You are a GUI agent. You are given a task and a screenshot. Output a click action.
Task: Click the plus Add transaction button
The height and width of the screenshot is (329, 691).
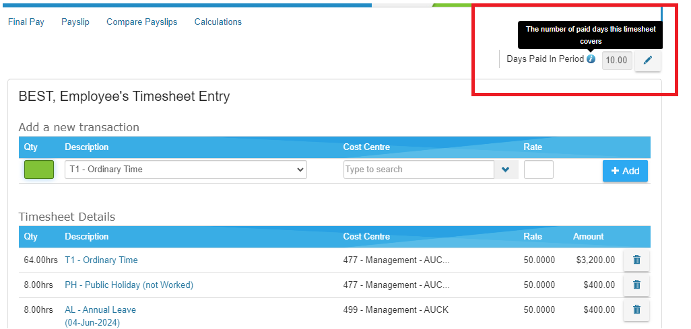tap(625, 171)
